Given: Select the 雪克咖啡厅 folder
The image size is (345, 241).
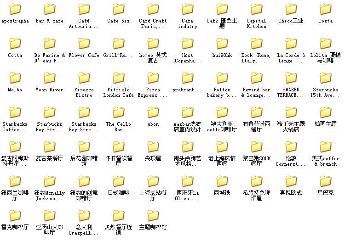Looking at the screenshot, I should [x=15, y=216].
